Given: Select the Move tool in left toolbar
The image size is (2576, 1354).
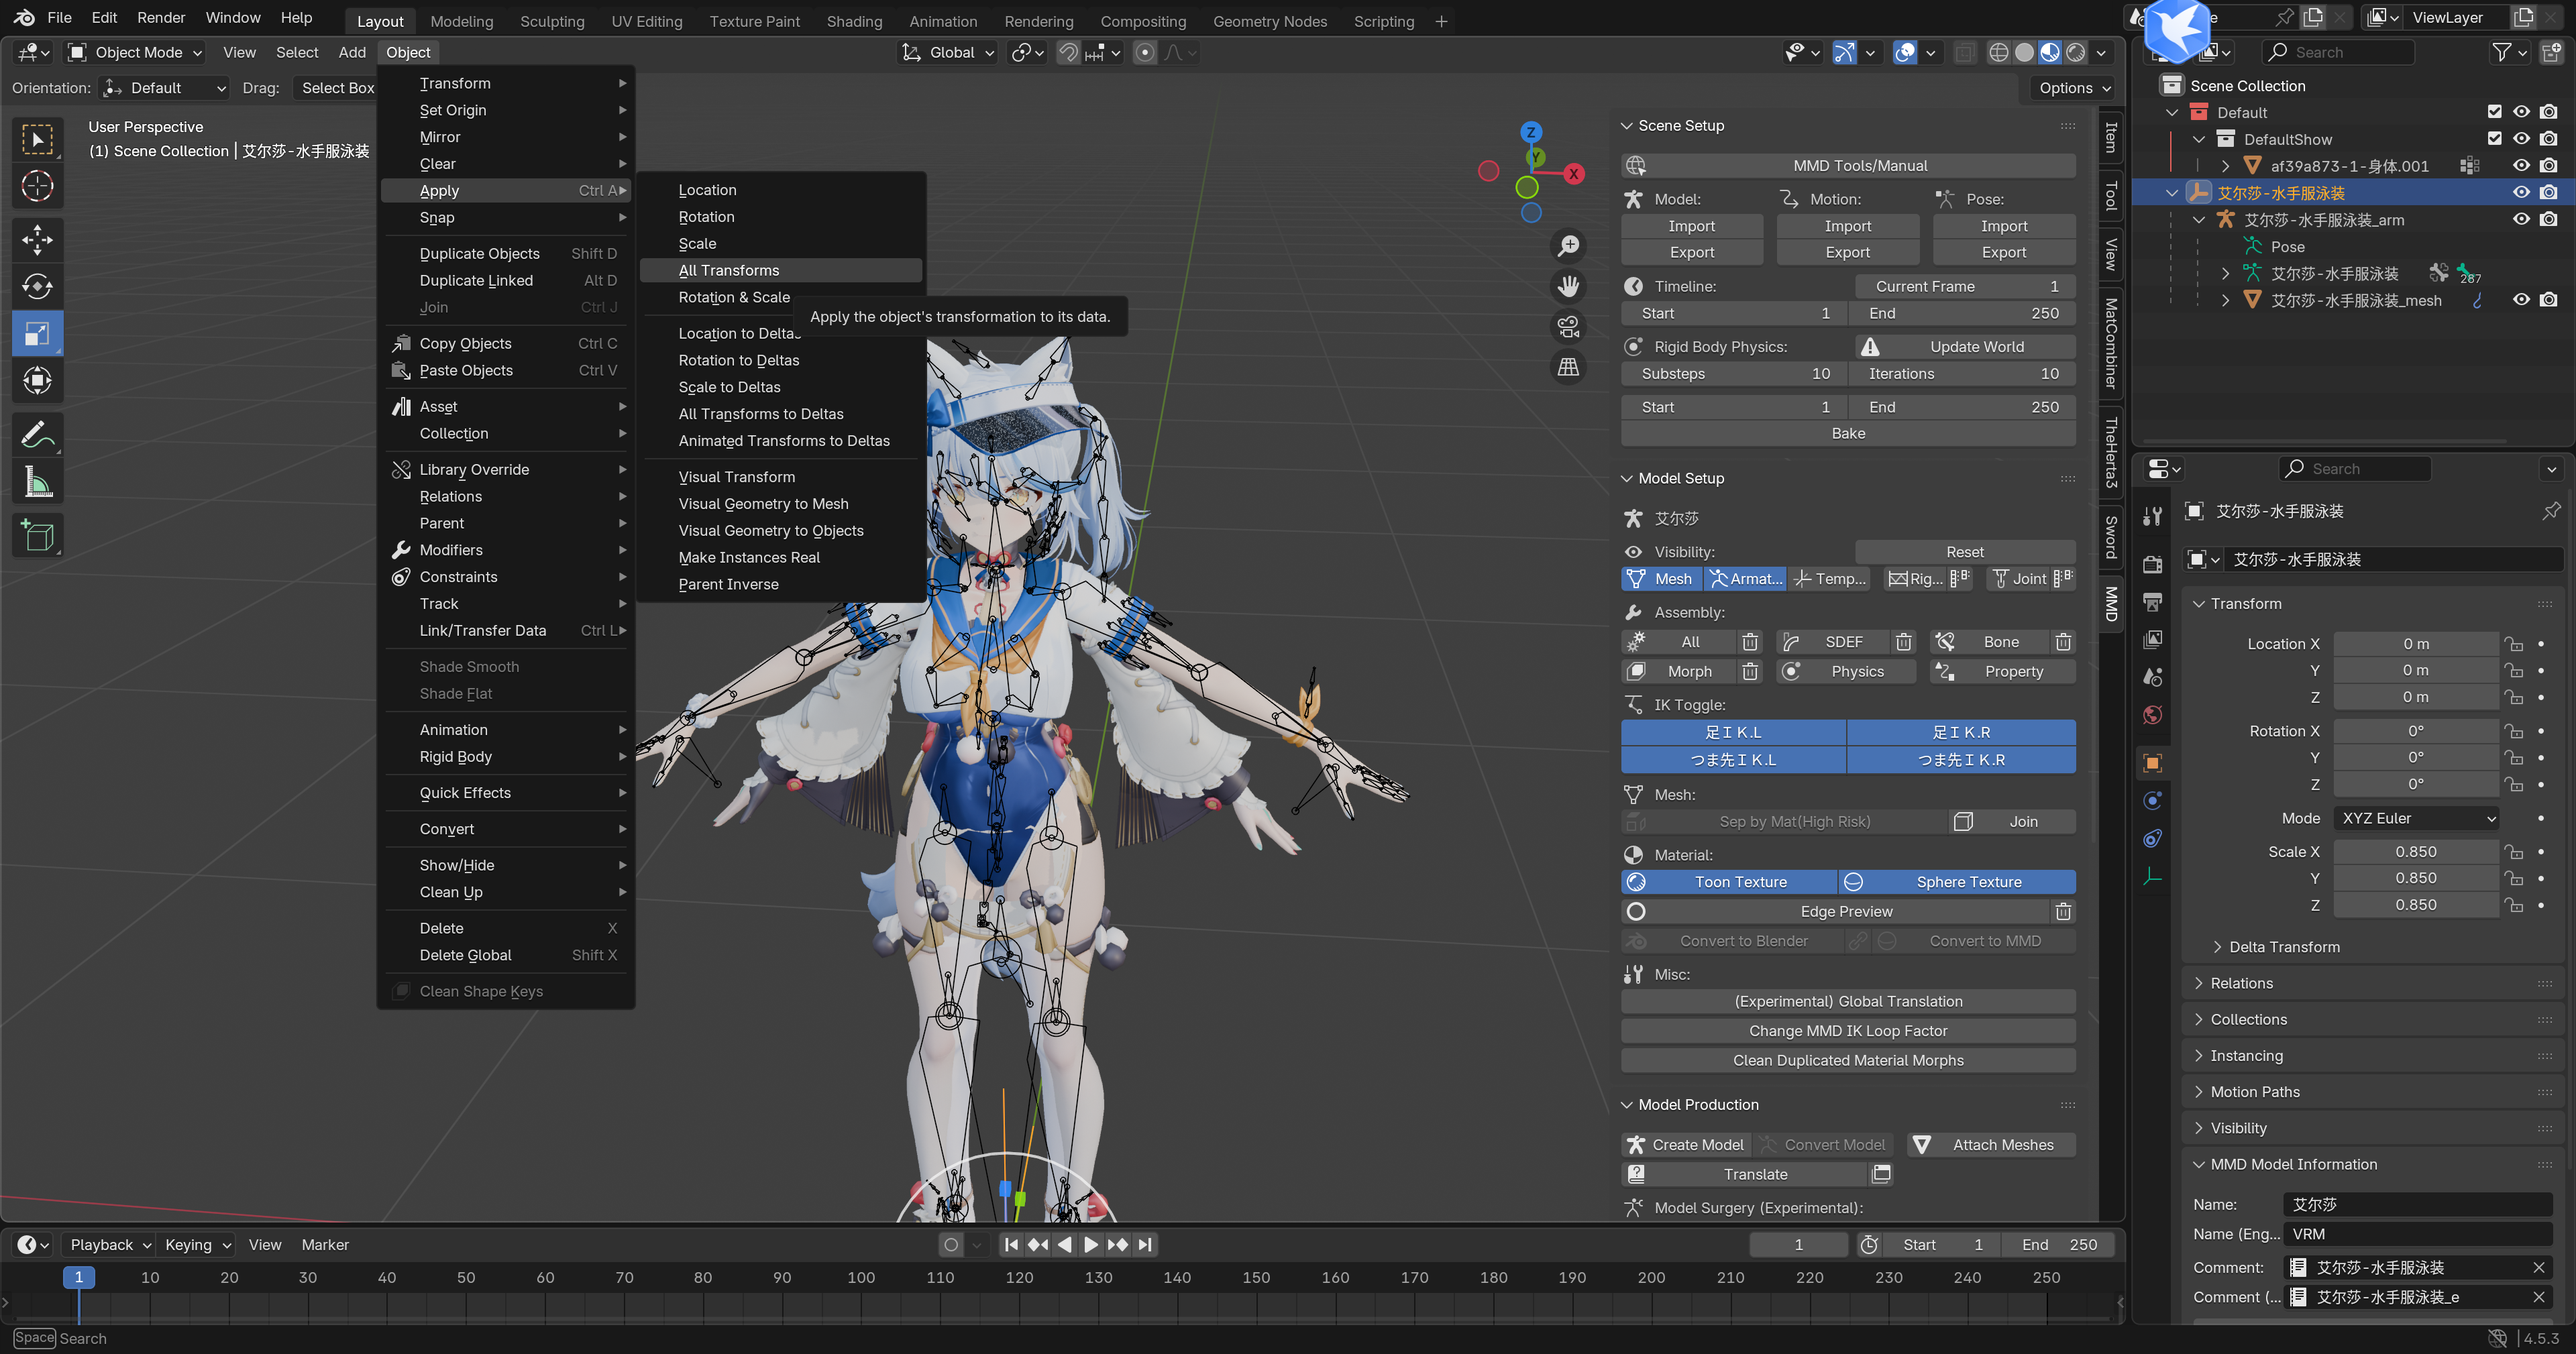Looking at the screenshot, I should point(37,239).
